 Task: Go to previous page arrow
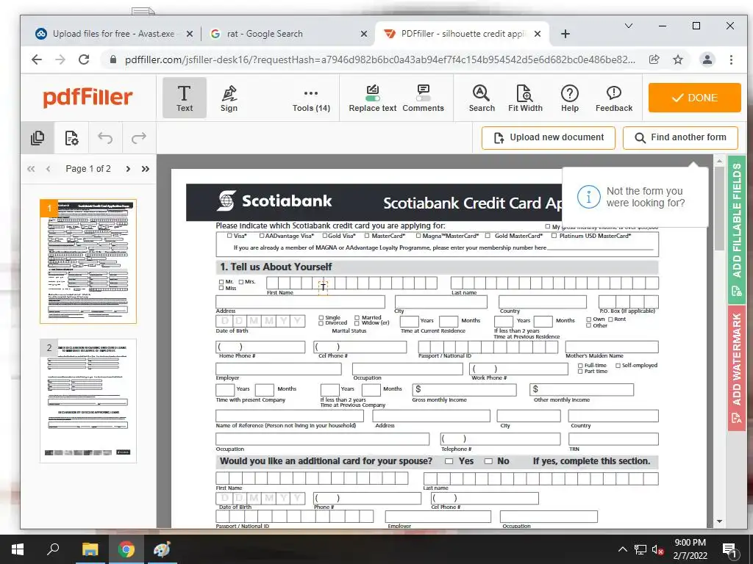coord(48,169)
